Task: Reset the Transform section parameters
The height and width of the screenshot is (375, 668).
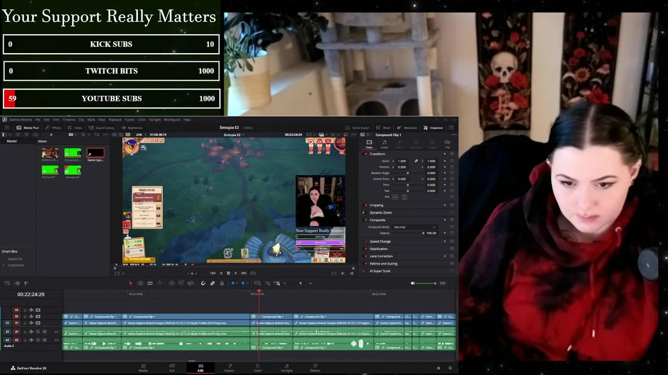Action: [x=451, y=154]
